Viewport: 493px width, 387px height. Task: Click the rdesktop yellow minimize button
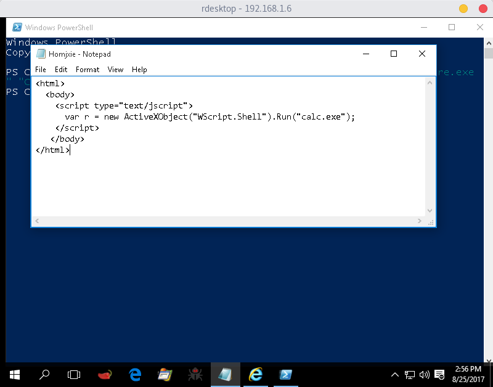[x=463, y=9]
